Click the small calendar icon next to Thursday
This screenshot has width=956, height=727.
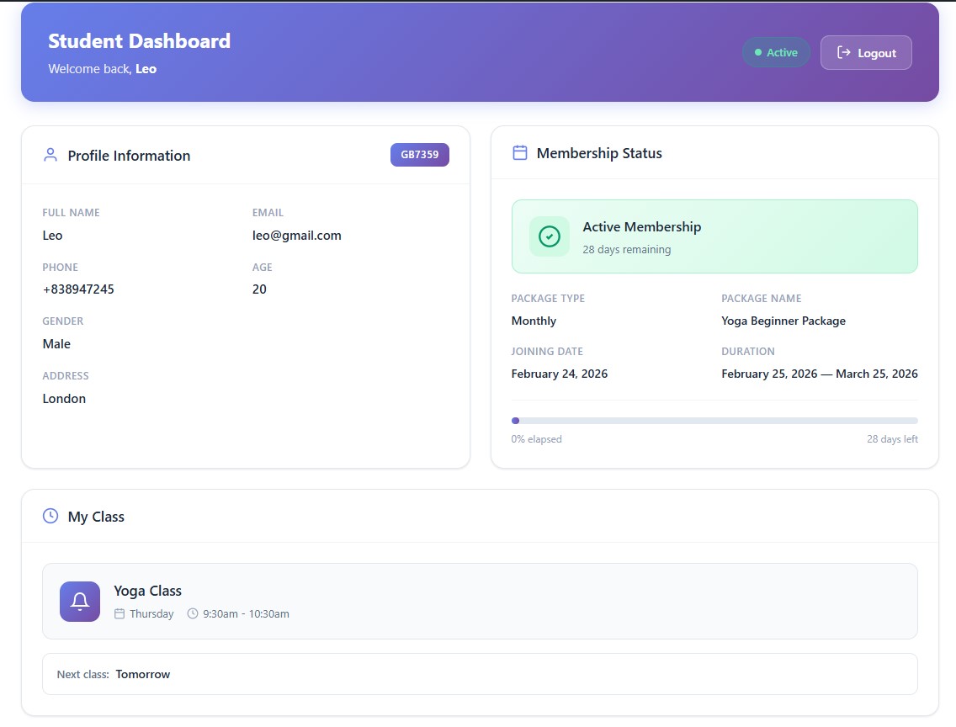119,614
